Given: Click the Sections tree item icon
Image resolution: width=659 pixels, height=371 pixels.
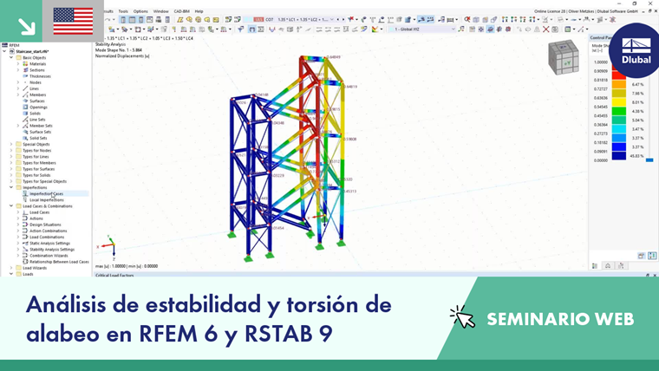Looking at the screenshot, I should [x=25, y=70].
